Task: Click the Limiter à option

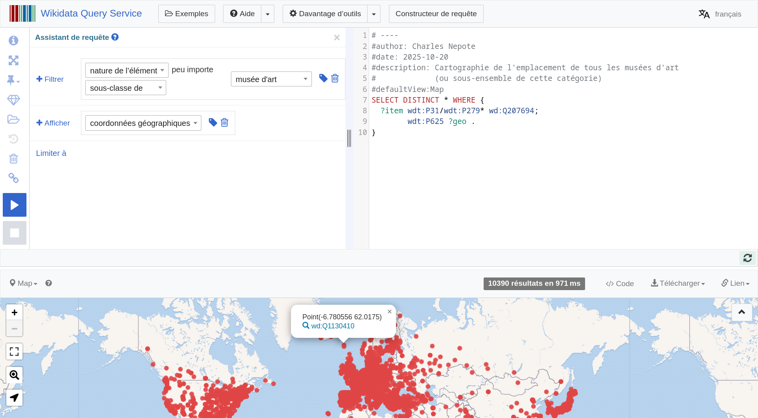Action: [x=51, y=153]
